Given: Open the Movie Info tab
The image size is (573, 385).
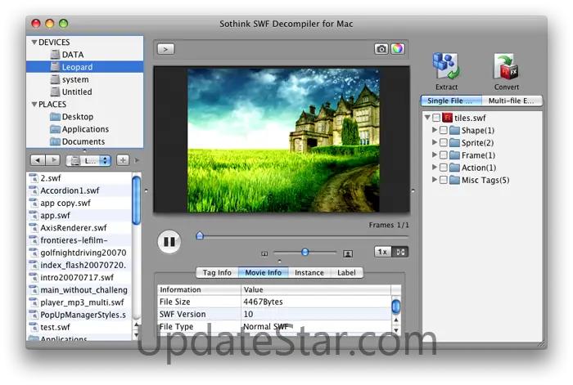Looking at the screenshot, I should click(x=263, y=272).
